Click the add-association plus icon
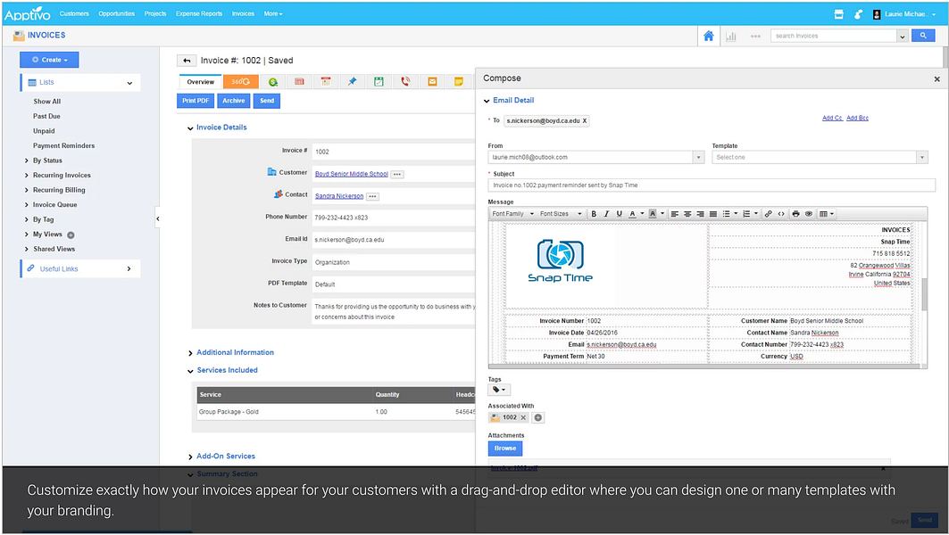This screenshot has height=535, width=949. coord(538,417)
